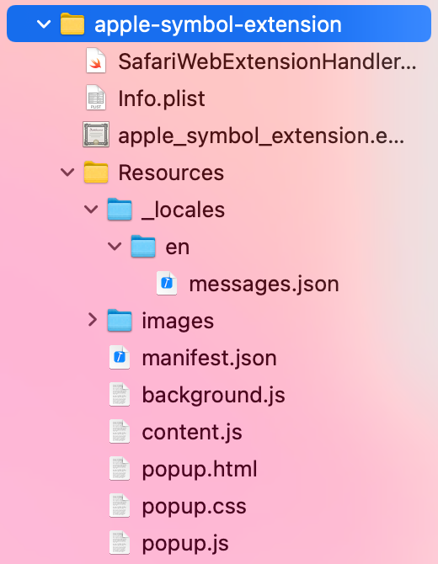Click the manifest.json file icon
The height and width of the screenshot is (564, 438).
coord(120,358)
